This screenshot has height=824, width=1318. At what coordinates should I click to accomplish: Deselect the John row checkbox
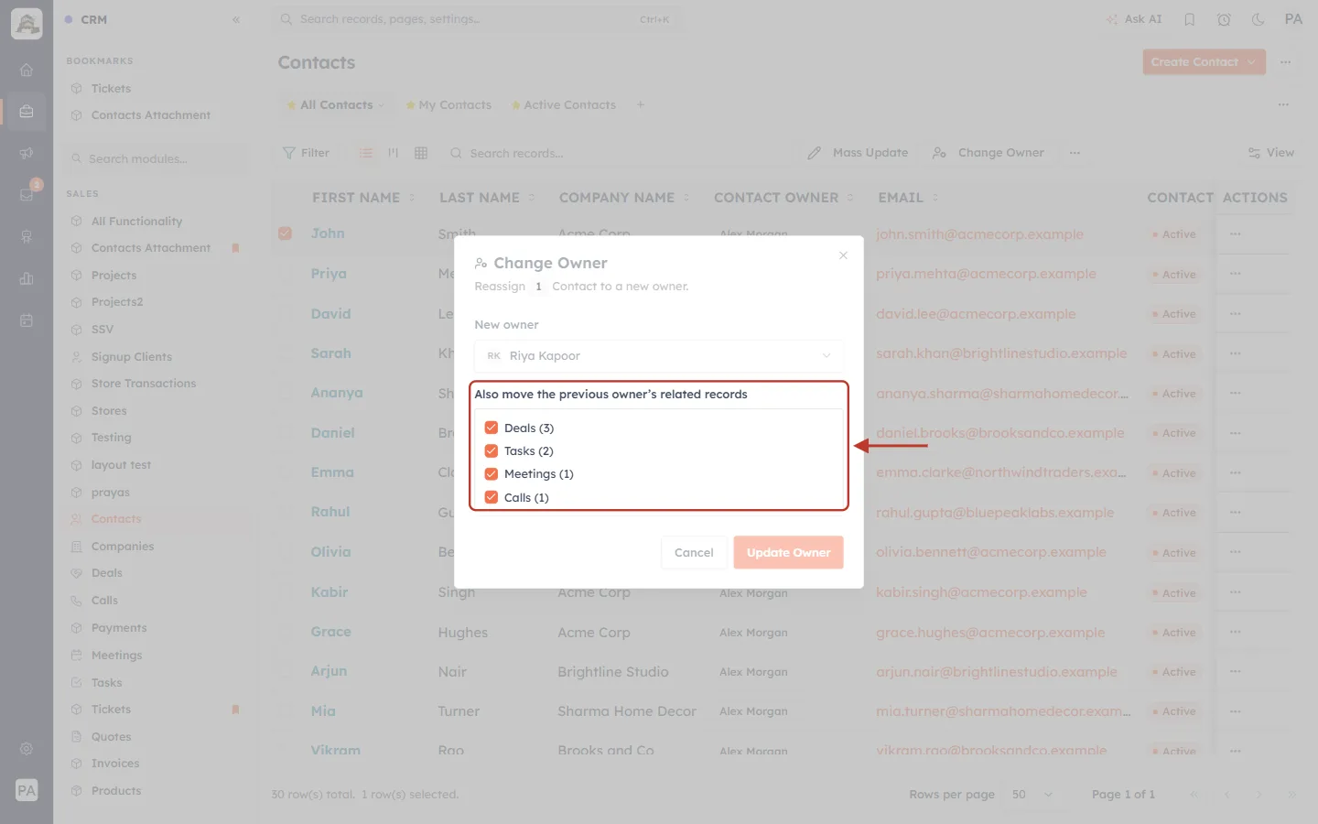click(286, 233)
